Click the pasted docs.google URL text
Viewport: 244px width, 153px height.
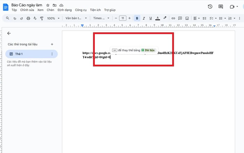148,55
